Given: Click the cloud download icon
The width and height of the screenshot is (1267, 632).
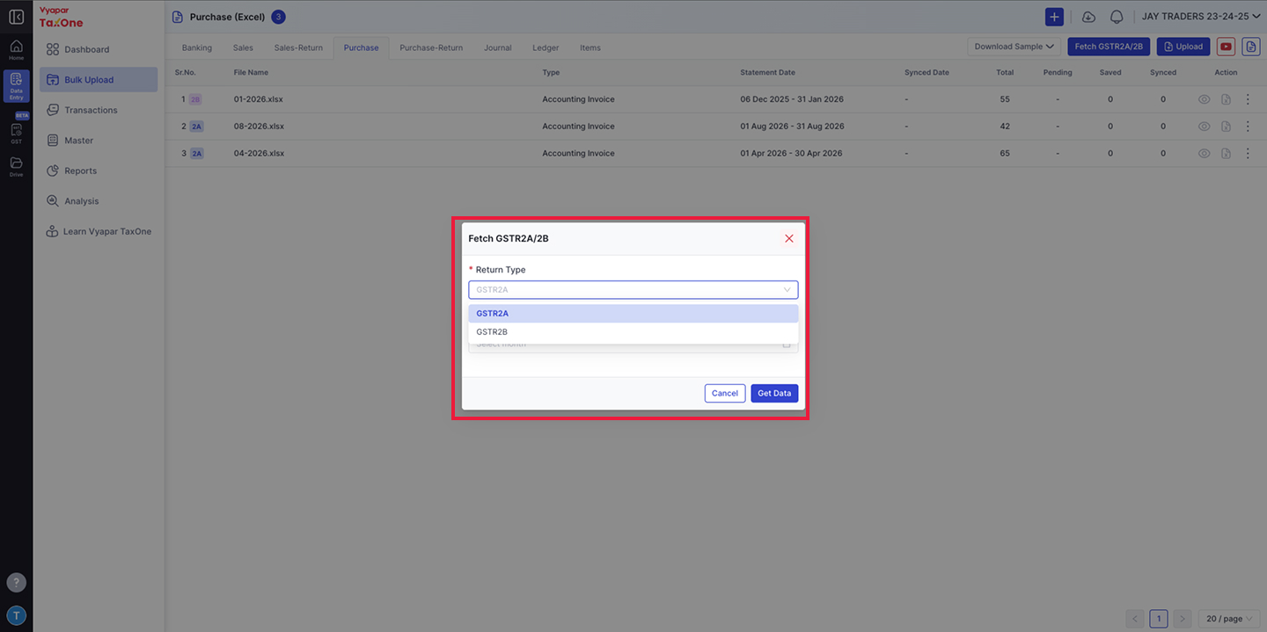Looking at the screenshot, I should tap(1088, 17).
